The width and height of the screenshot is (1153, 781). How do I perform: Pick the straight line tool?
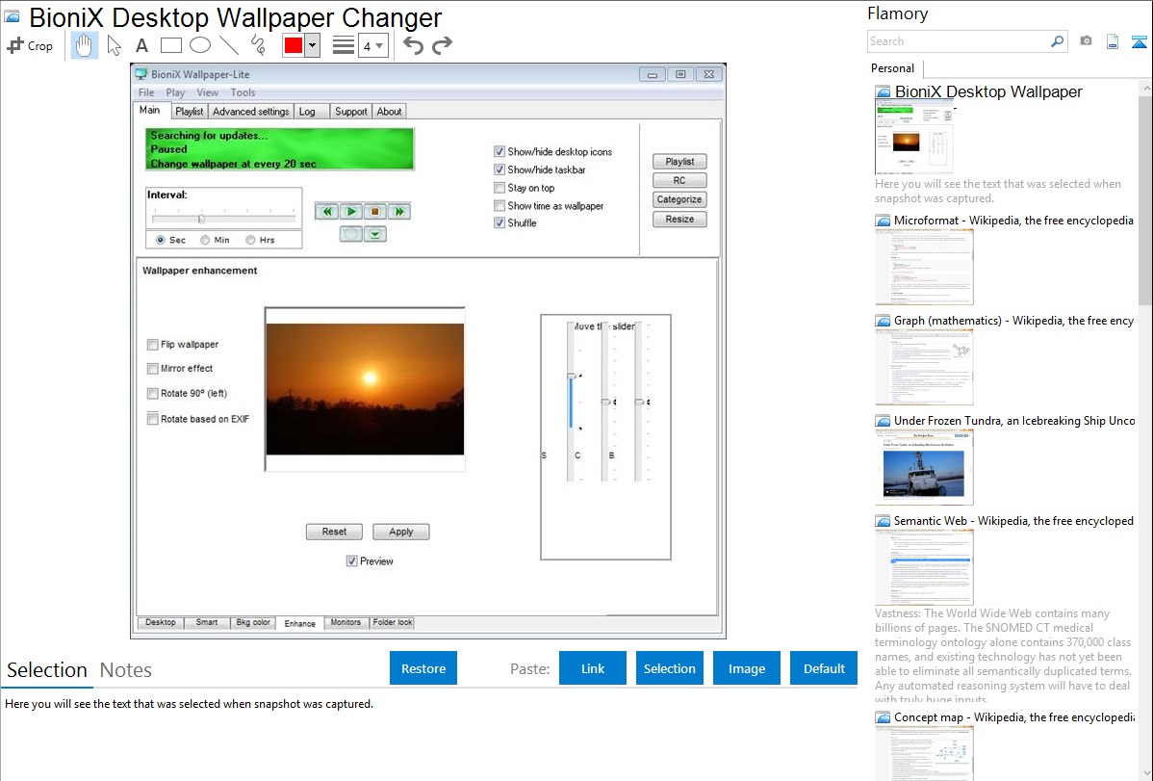coord(229,45)
